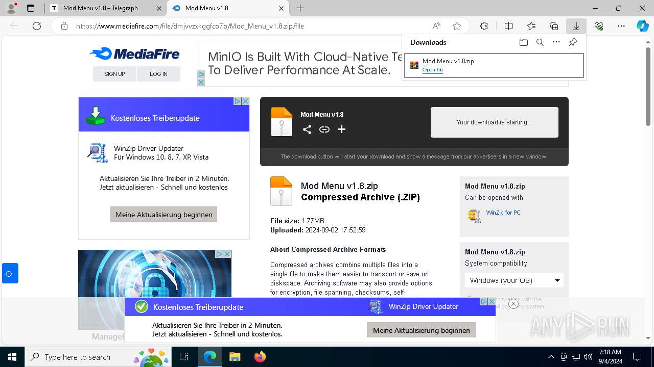Screen dimensions: 654x367
Task: Pin the Downloads panel
Action: [x=573, y=42]
